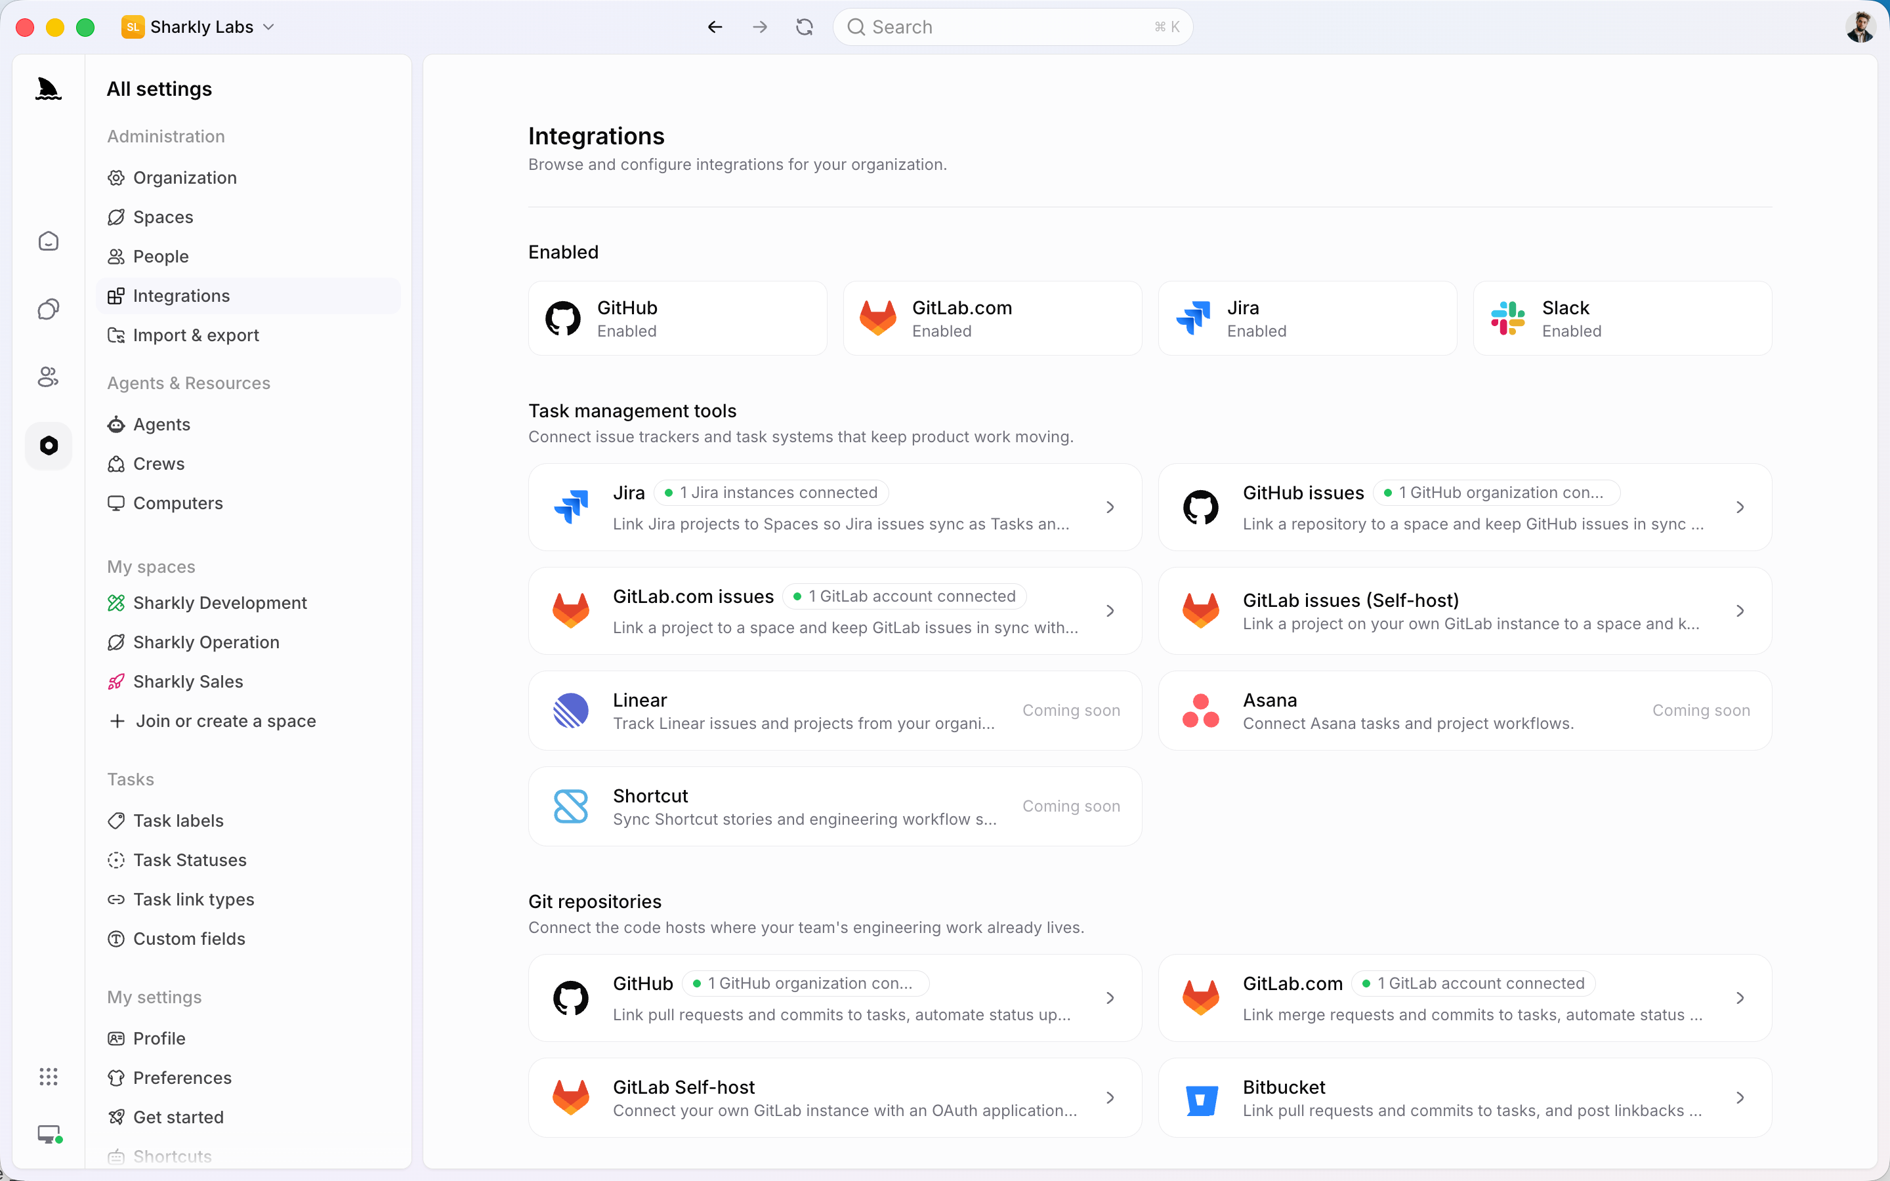
Task: Click the refresh icon near search
Action: coord(805,28)
